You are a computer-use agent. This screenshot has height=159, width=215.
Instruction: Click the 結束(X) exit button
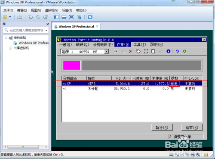click(192, 128)
